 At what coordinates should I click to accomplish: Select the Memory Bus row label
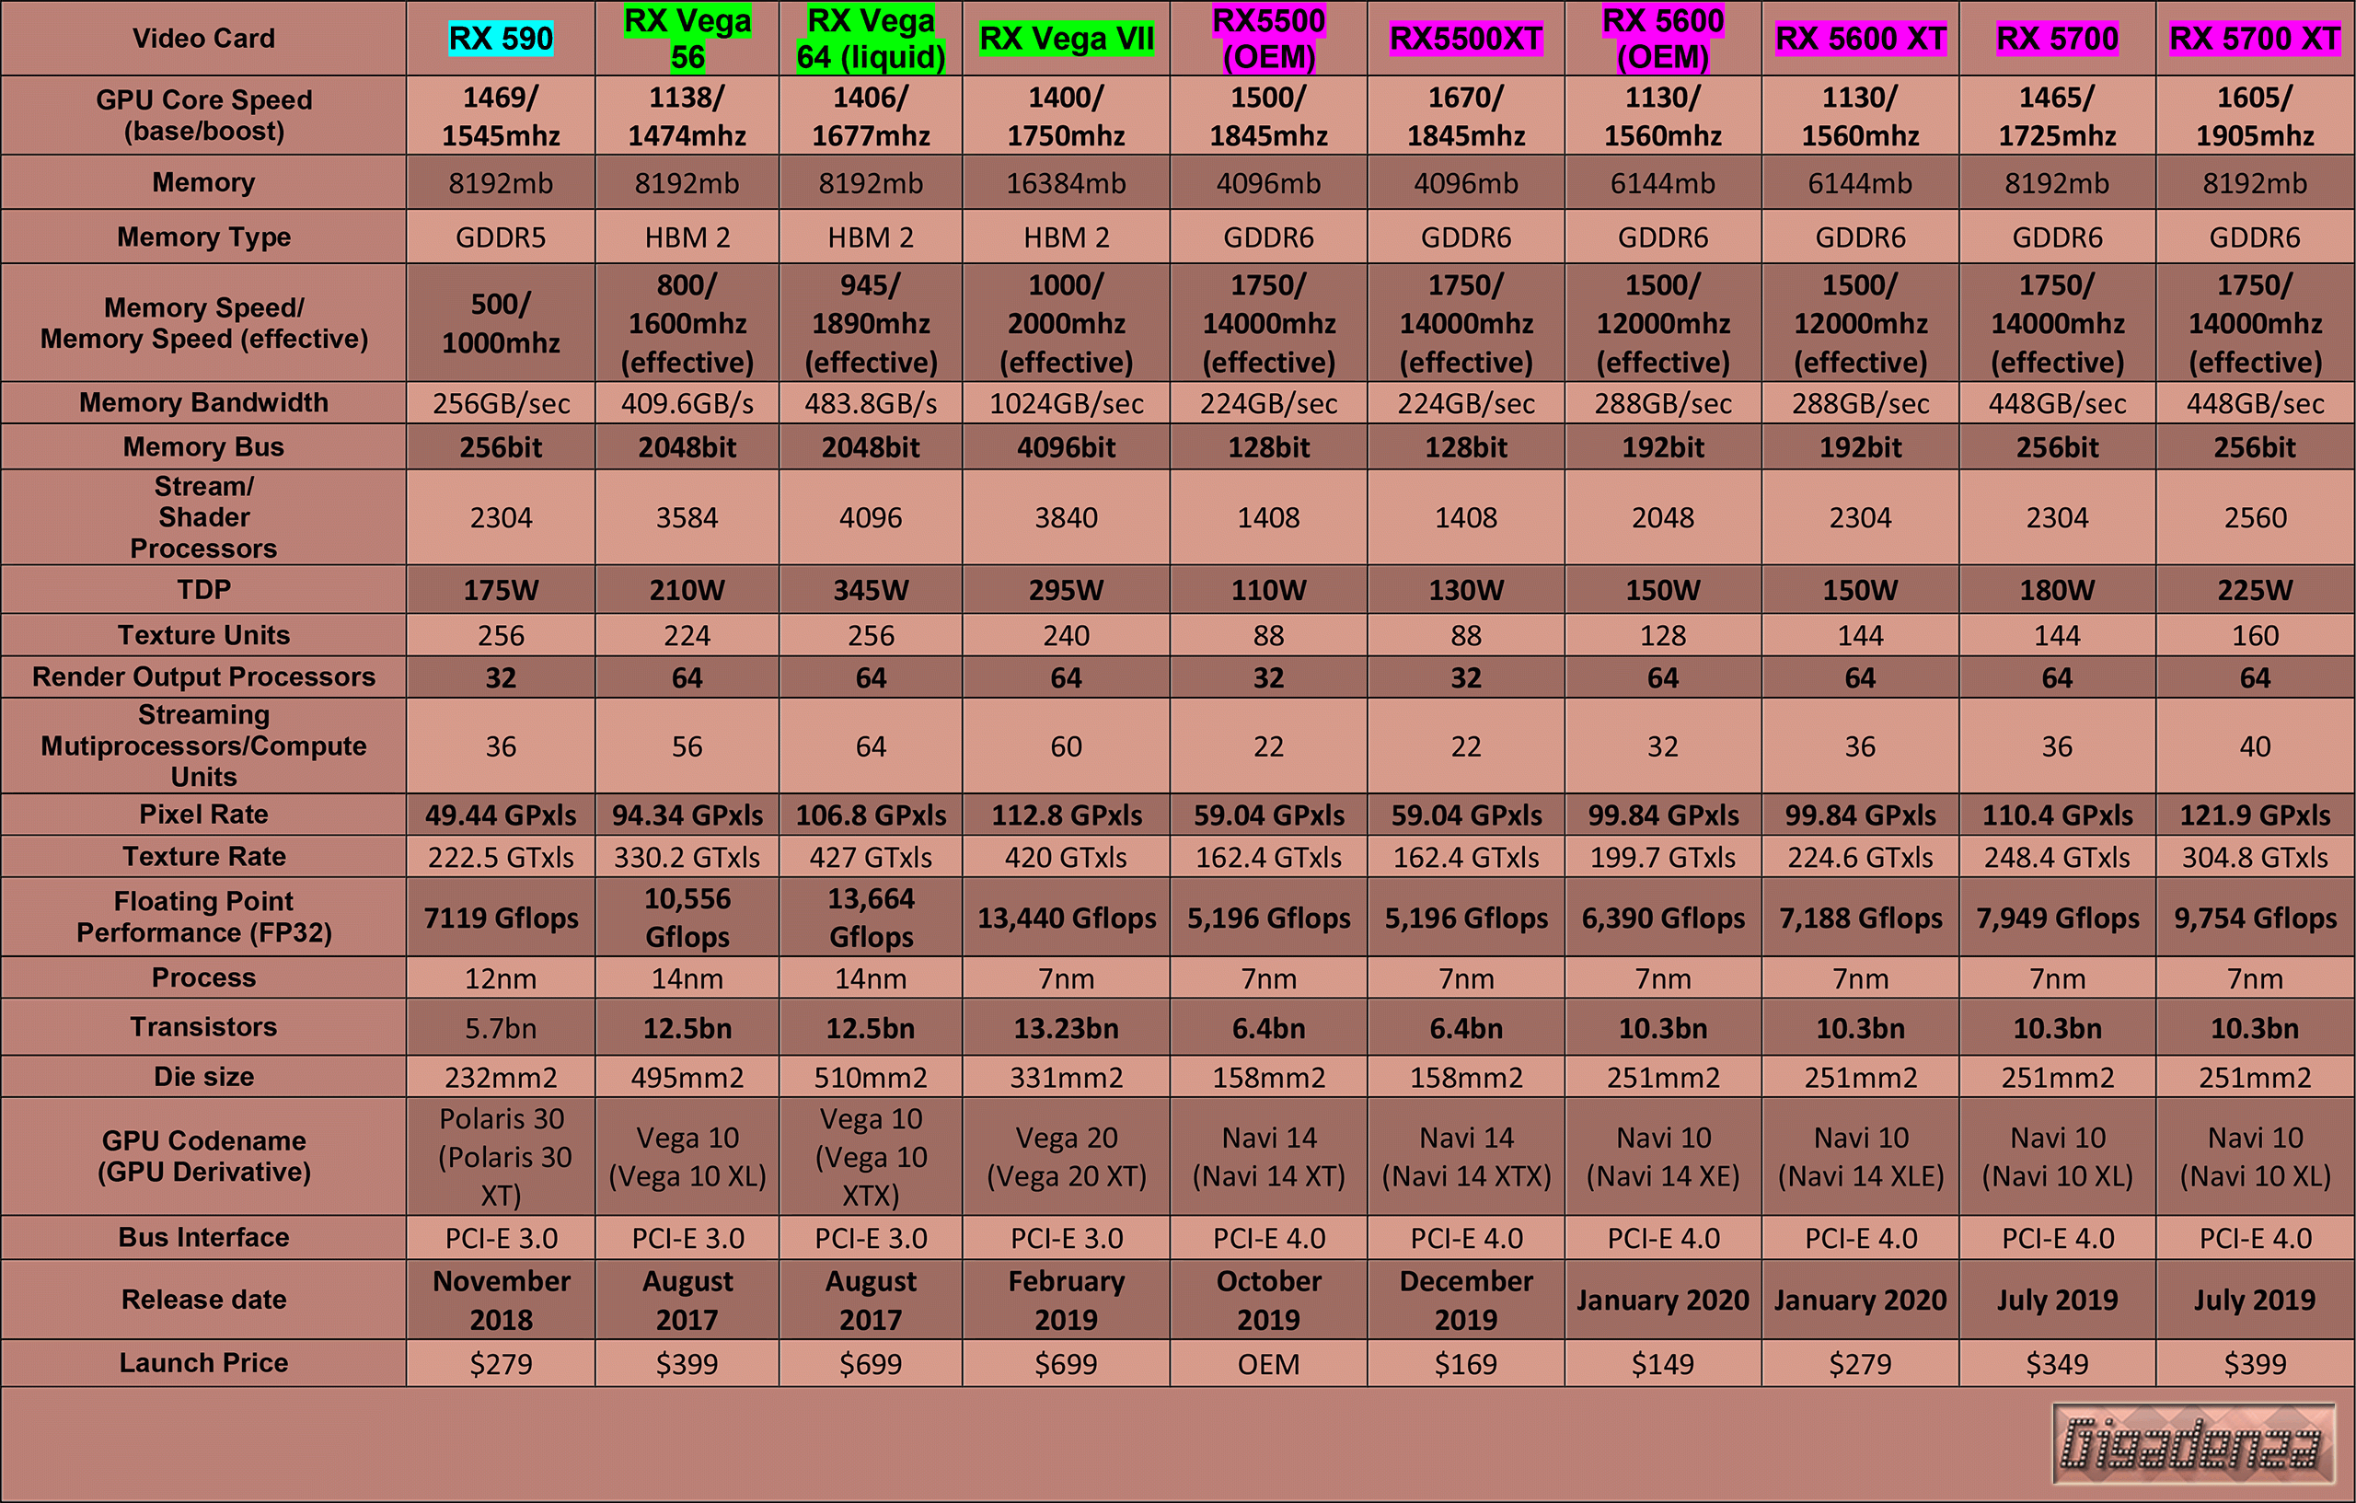pos(203,447)
